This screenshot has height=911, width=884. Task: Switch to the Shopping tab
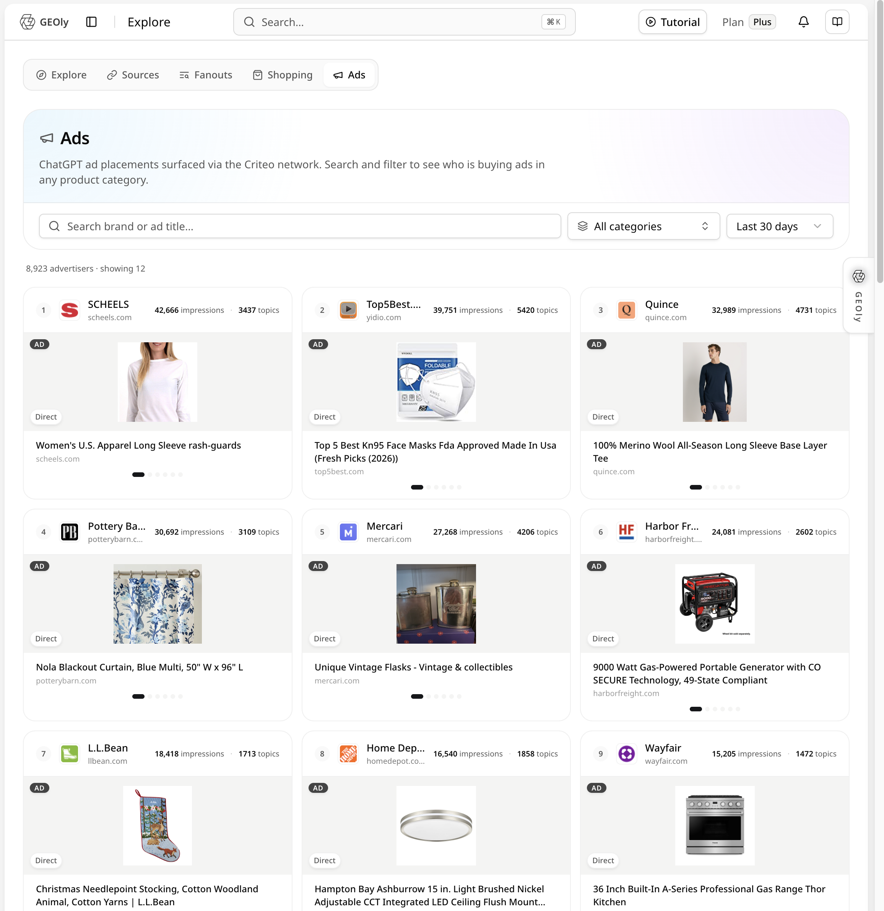point(283,75)
